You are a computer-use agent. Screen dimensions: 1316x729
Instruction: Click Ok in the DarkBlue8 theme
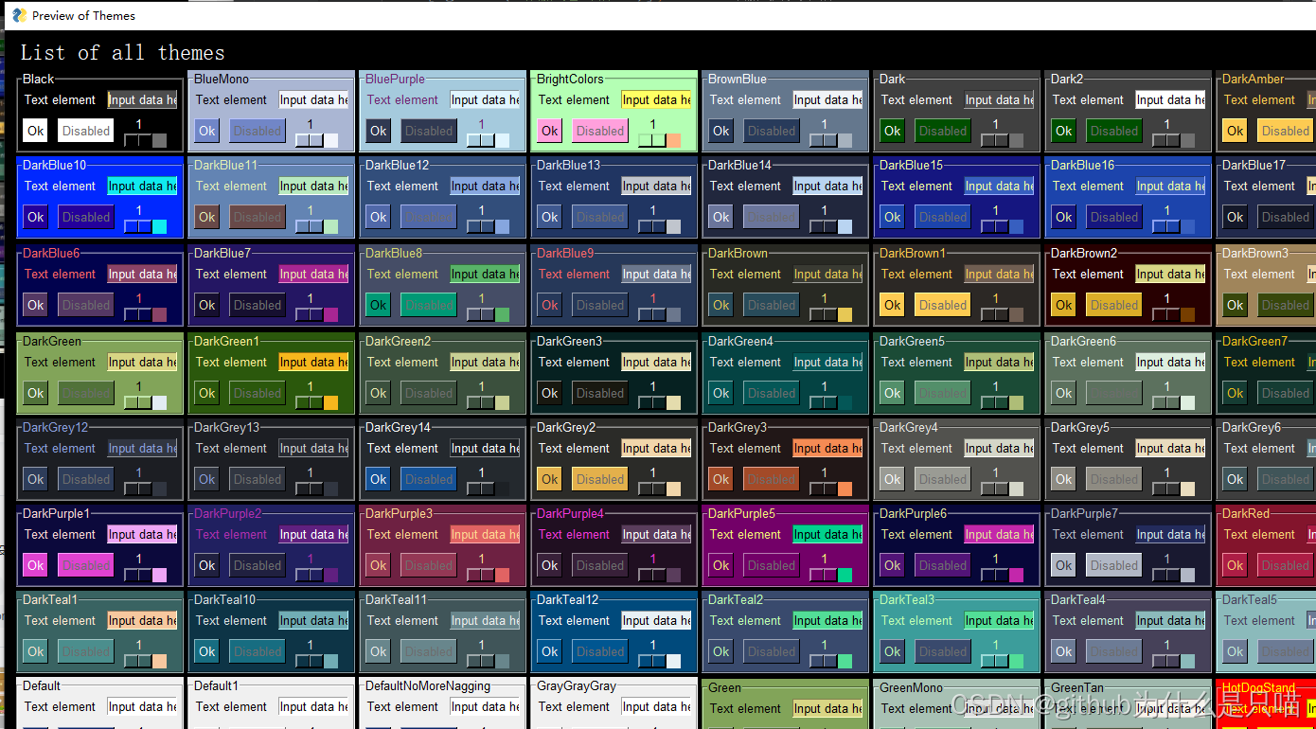[379, 305]
